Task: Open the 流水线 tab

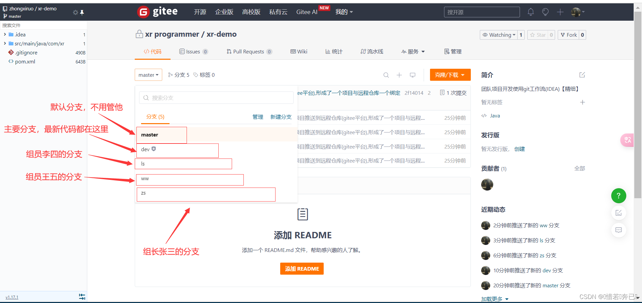Action: (372, 51)
